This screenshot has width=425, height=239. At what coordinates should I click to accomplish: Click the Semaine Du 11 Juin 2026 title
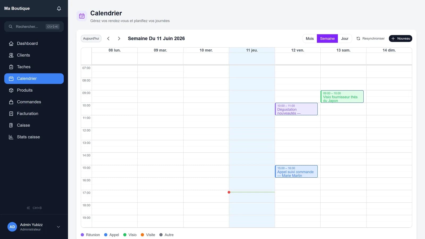tap(156, 39)
